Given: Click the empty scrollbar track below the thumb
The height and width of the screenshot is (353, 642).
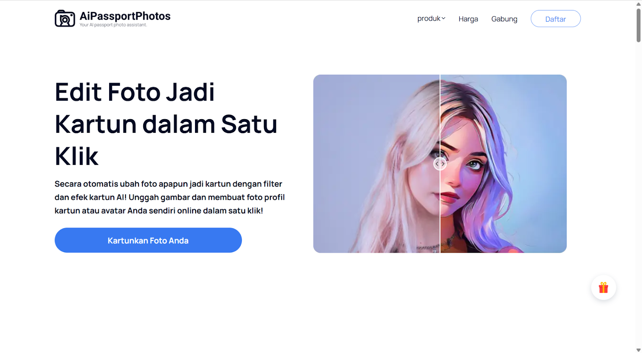Looking at the screenshot, I should 638,193.
